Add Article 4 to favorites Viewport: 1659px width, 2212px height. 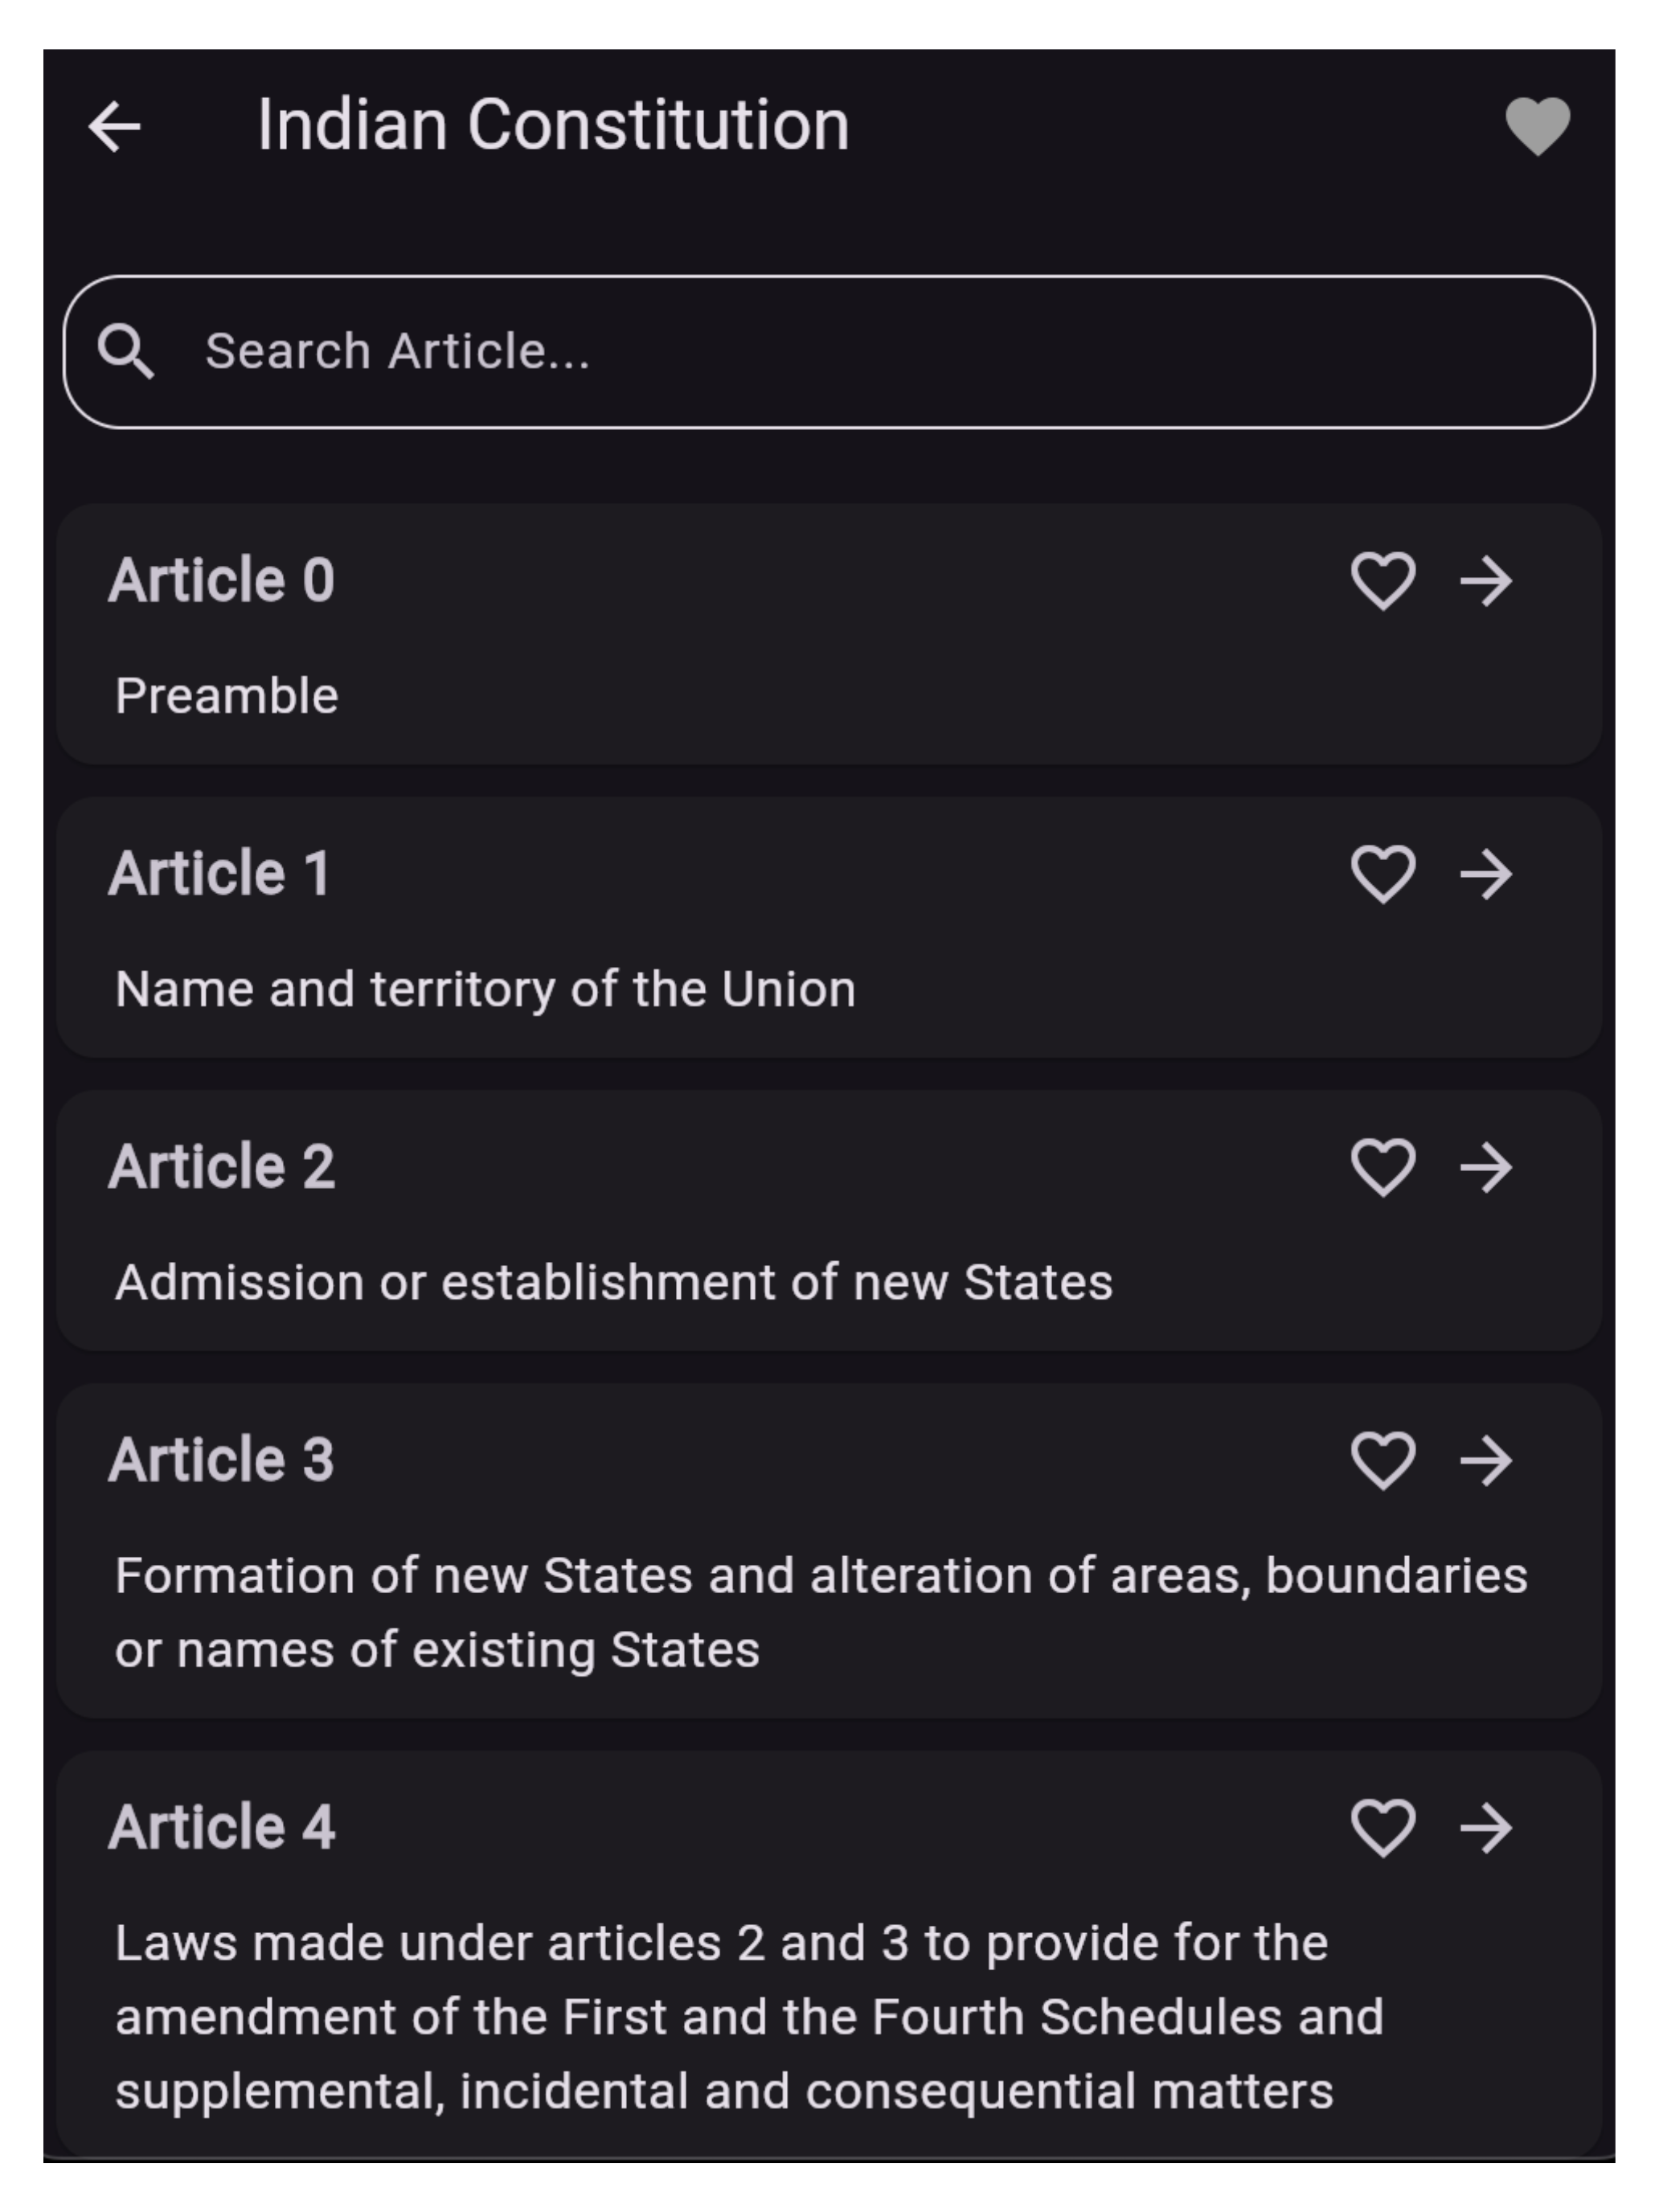(1383, 1828)
